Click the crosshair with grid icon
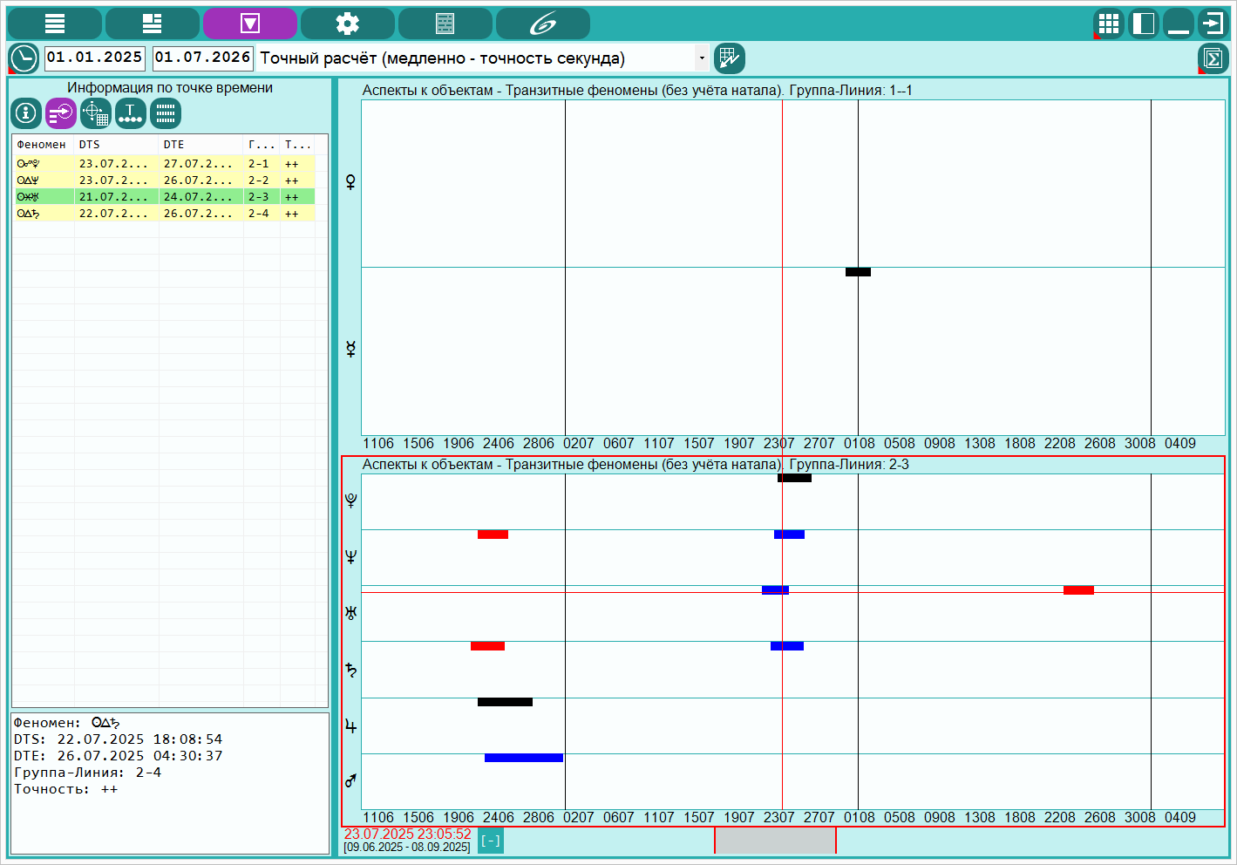 point(96,113)
